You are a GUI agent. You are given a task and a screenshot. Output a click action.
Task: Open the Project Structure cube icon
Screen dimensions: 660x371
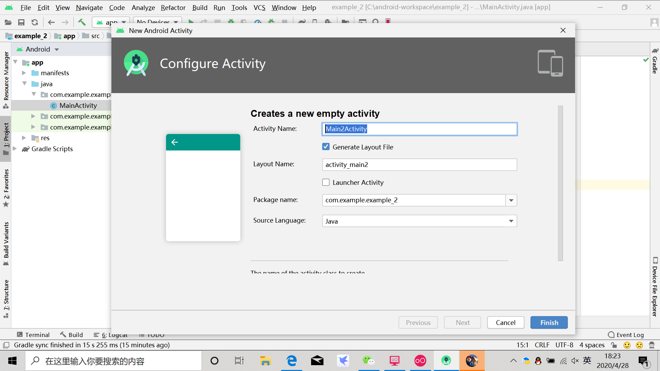click(327, 22)
